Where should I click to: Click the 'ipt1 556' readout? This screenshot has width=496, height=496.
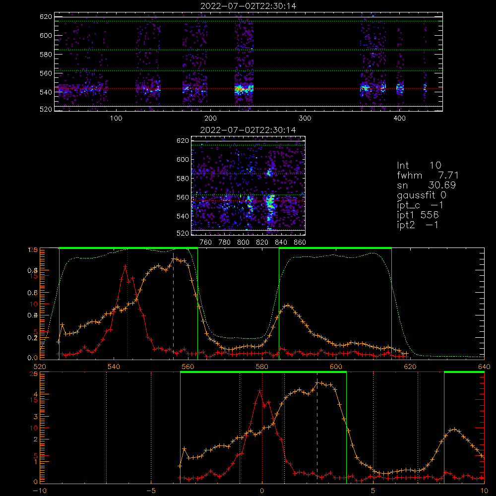tap(418, 215)
